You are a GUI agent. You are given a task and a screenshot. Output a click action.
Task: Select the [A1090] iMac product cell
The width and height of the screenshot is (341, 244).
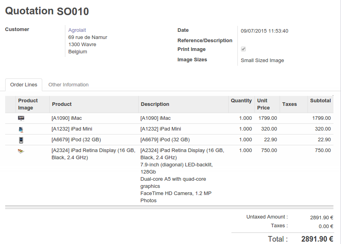94,118
